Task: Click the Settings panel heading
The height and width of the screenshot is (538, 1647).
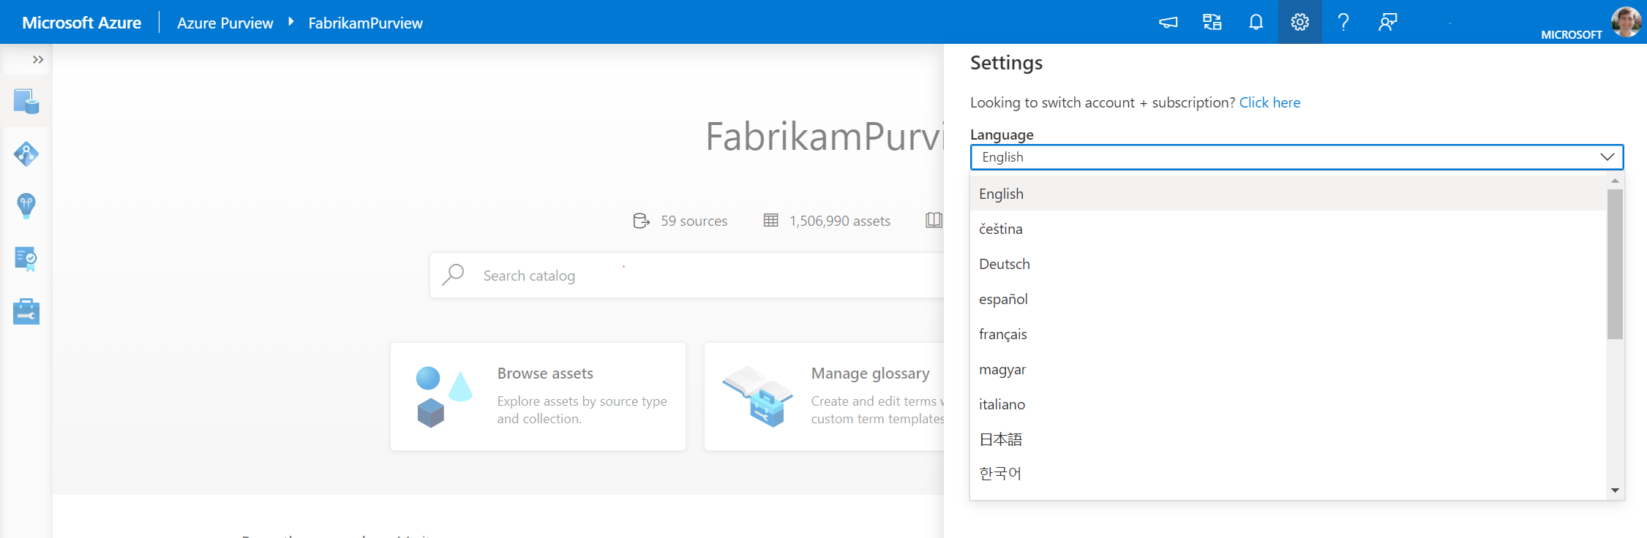Action: point(1006,63)
